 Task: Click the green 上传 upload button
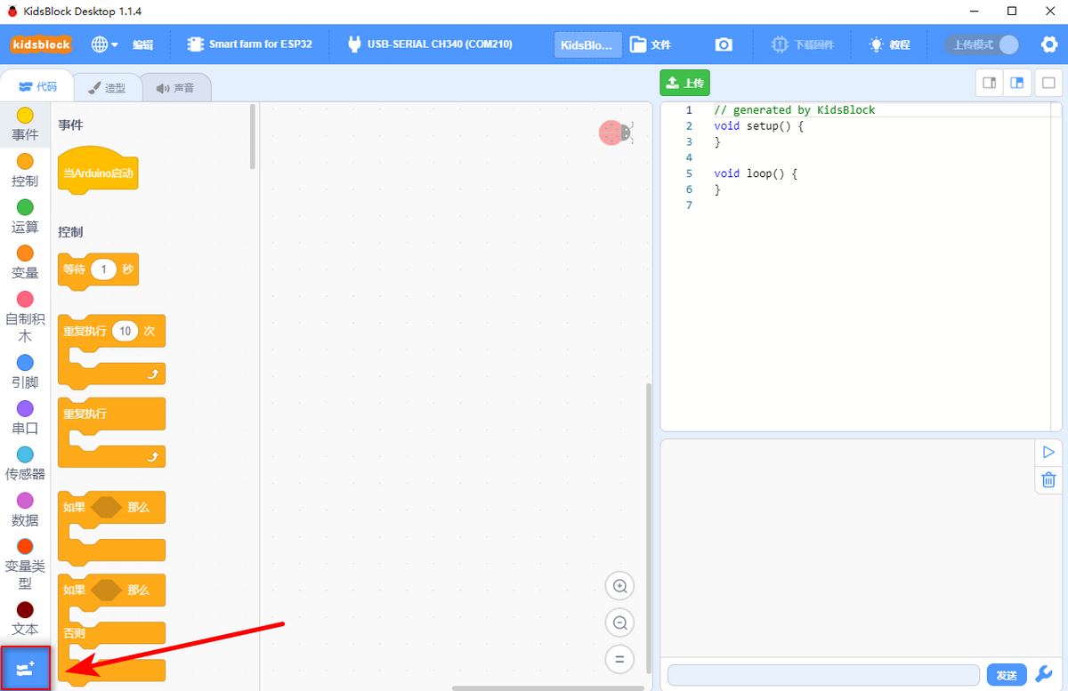(685, 83)
